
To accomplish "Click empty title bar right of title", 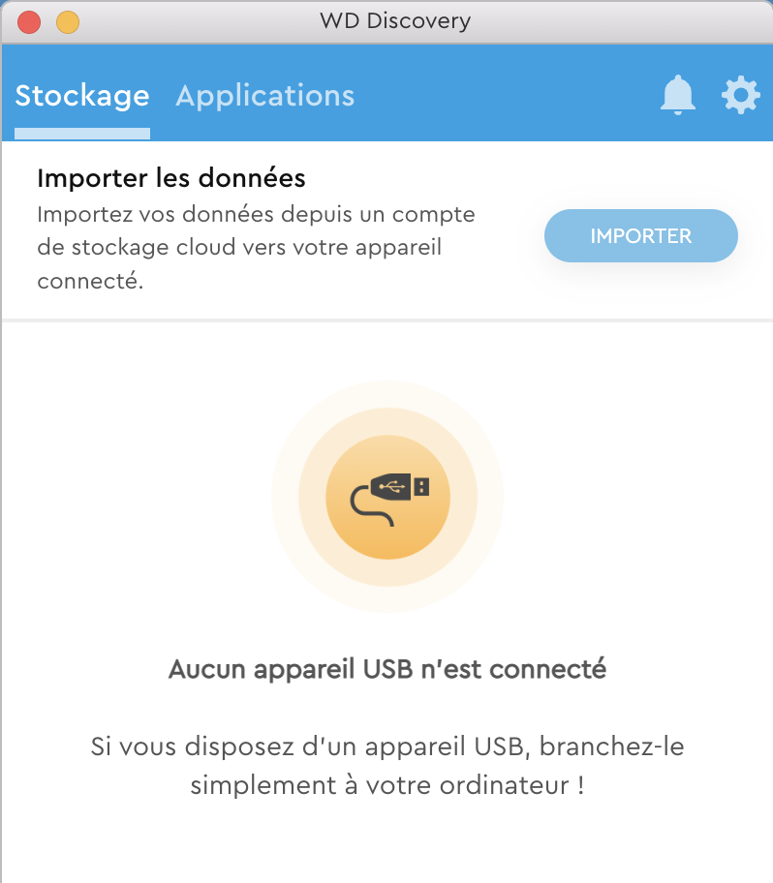I will (620, 20).
